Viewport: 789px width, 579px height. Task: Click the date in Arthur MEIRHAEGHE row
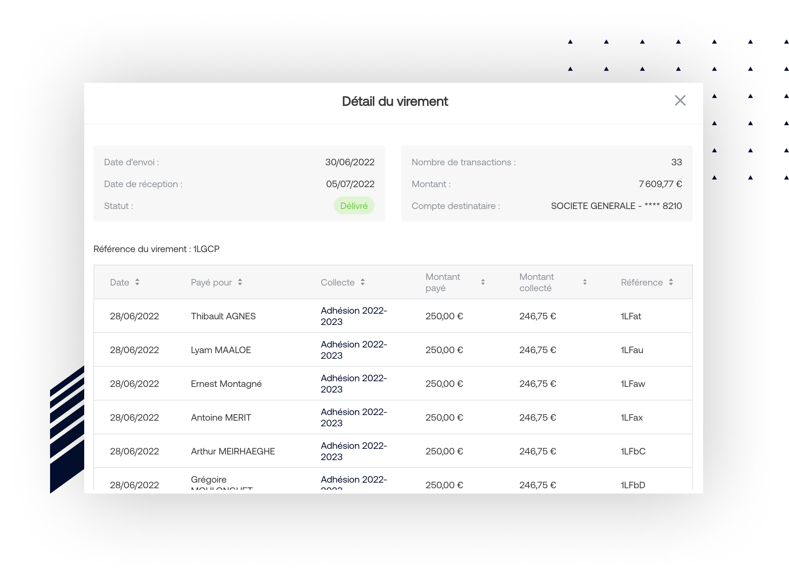click(134, 451)
